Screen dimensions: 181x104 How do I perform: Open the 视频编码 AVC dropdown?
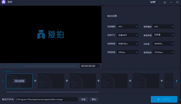[128, 26]
